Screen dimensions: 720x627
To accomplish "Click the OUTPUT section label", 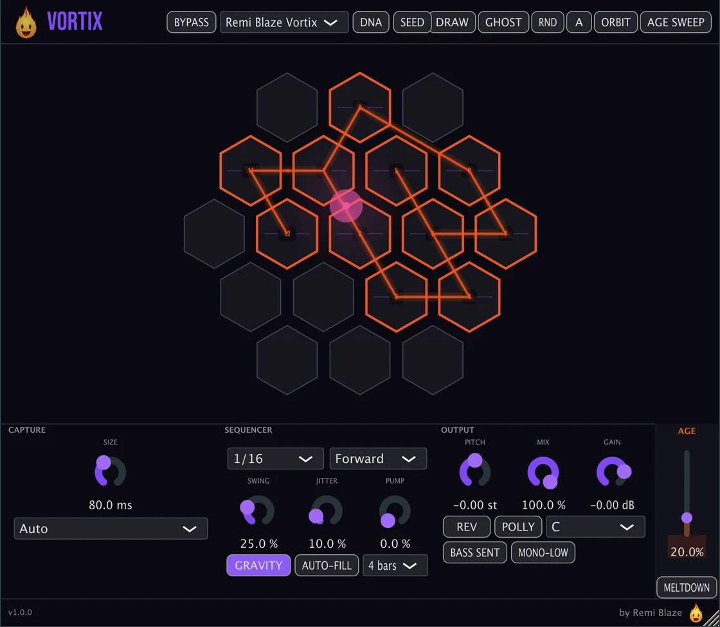I will pyautogui.click(x=457, y=430).
